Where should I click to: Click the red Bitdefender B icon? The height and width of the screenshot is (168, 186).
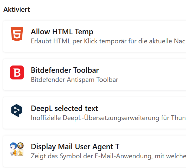(17, 72)
